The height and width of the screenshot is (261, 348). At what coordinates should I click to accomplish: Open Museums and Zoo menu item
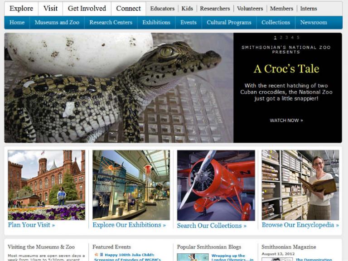pyautogui.click(x=57, y=22)
